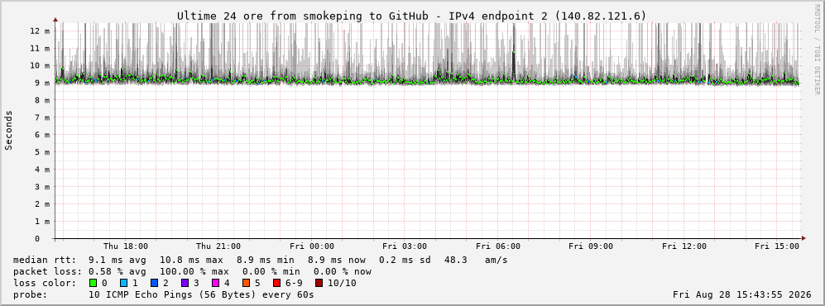Click the RRDTOOL / TOBI OETIKER watermark
Screen dimensions: 825x306
pyautogui.click(x=817, y=50)
